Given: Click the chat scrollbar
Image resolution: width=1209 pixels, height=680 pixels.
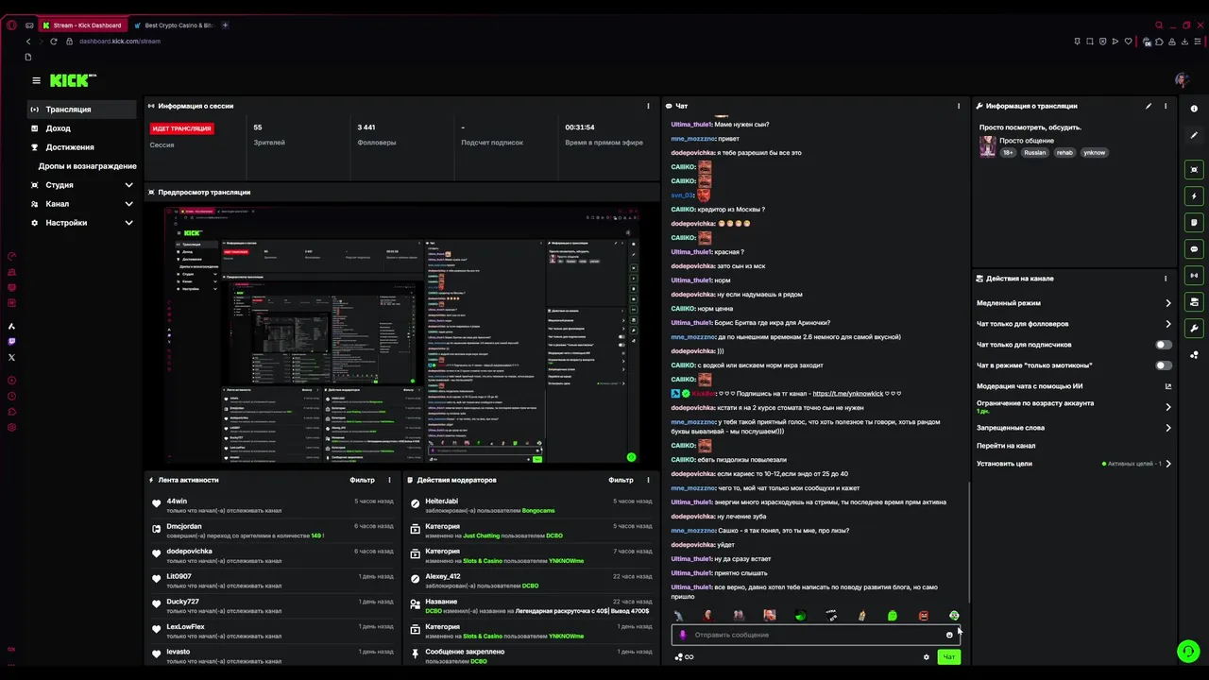Looking at the screenshot, I should pos(969,543).
